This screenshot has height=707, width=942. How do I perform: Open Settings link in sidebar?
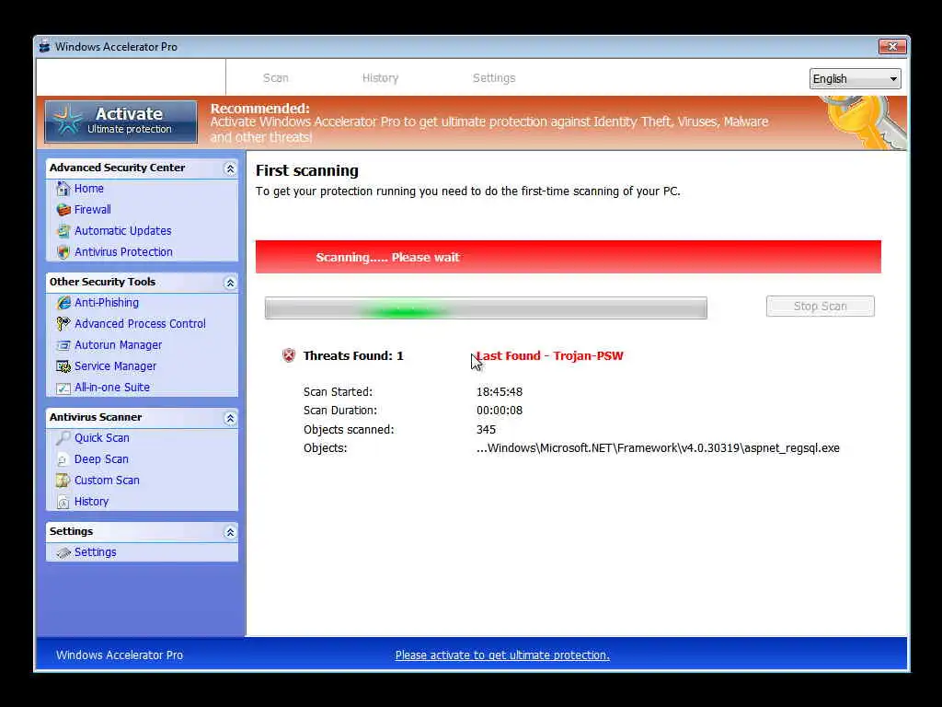point(96,552)
